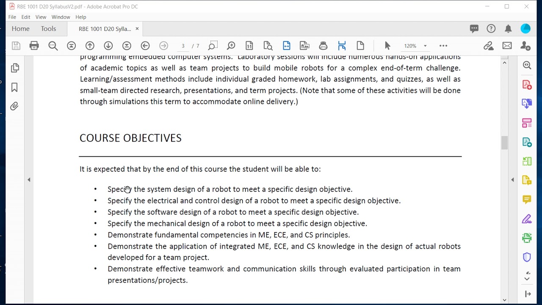Share a link to this file
The height and width of the screenshot is (305, 542).
488,46
